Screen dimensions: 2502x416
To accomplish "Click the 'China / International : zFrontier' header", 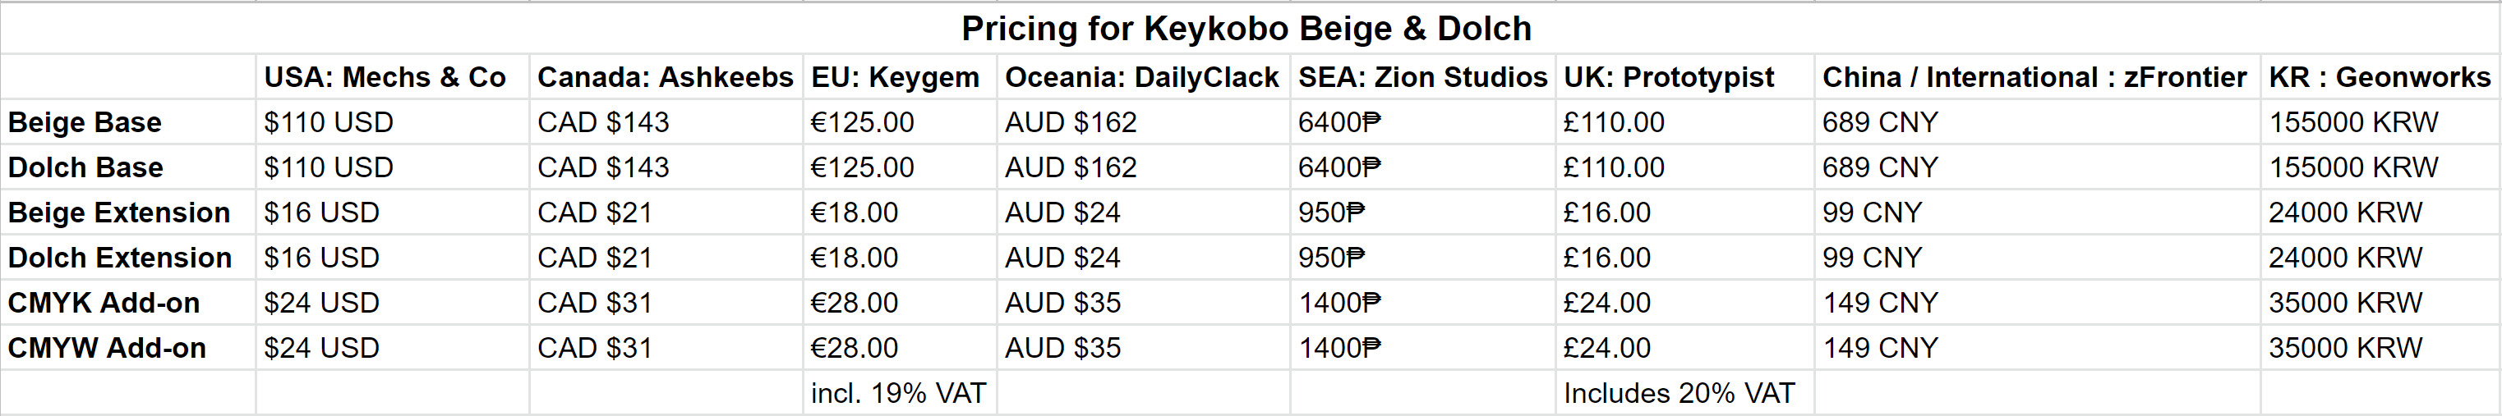I will [x=2034, y=76].
